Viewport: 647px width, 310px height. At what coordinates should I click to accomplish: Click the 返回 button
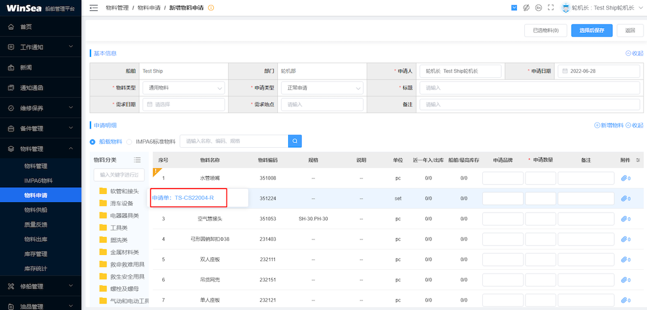coord(630,31)
